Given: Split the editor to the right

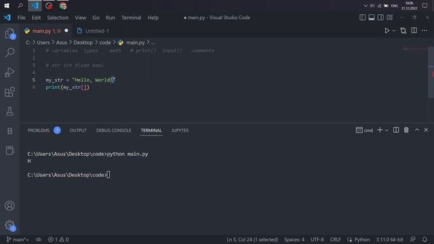Looking at the screenshot, I should pos(414,30).
